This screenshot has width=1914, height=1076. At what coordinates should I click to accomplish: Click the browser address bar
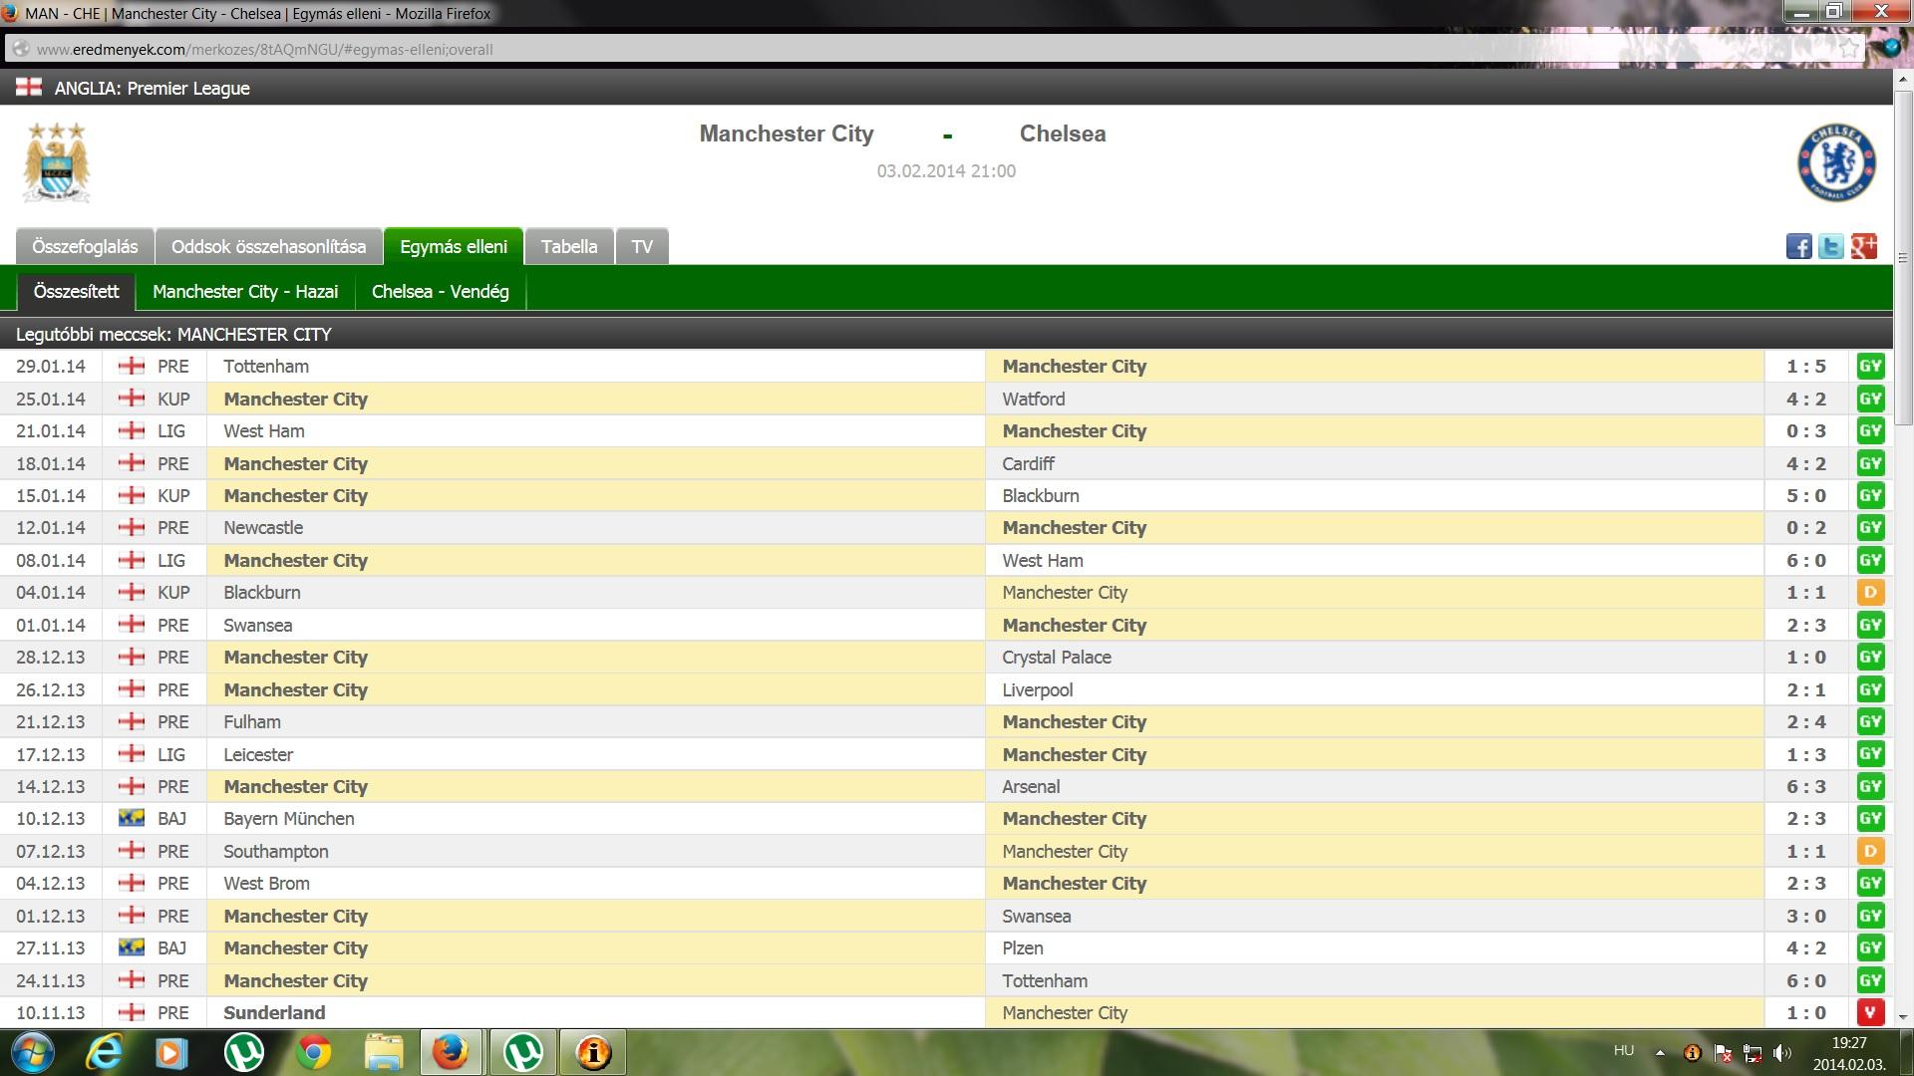897,49
